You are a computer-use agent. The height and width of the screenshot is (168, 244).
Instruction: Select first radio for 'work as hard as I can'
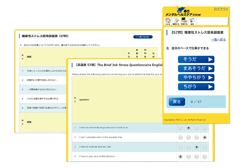[180, 147]
